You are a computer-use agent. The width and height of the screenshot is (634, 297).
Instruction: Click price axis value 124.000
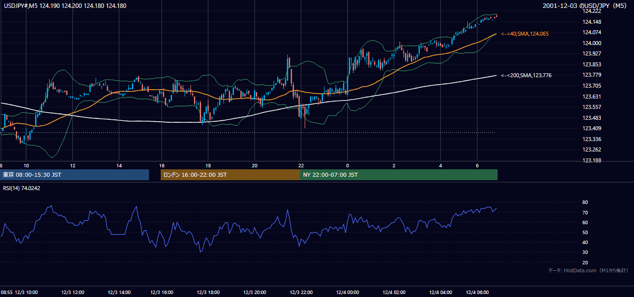[x=592, y=43]
